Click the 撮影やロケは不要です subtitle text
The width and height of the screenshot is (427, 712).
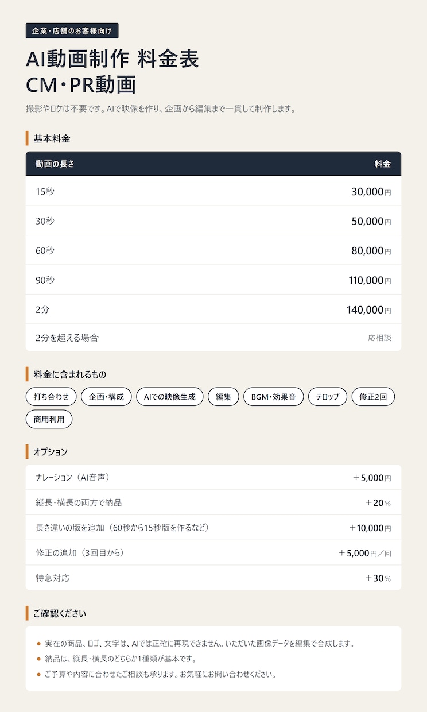point(161,109)
